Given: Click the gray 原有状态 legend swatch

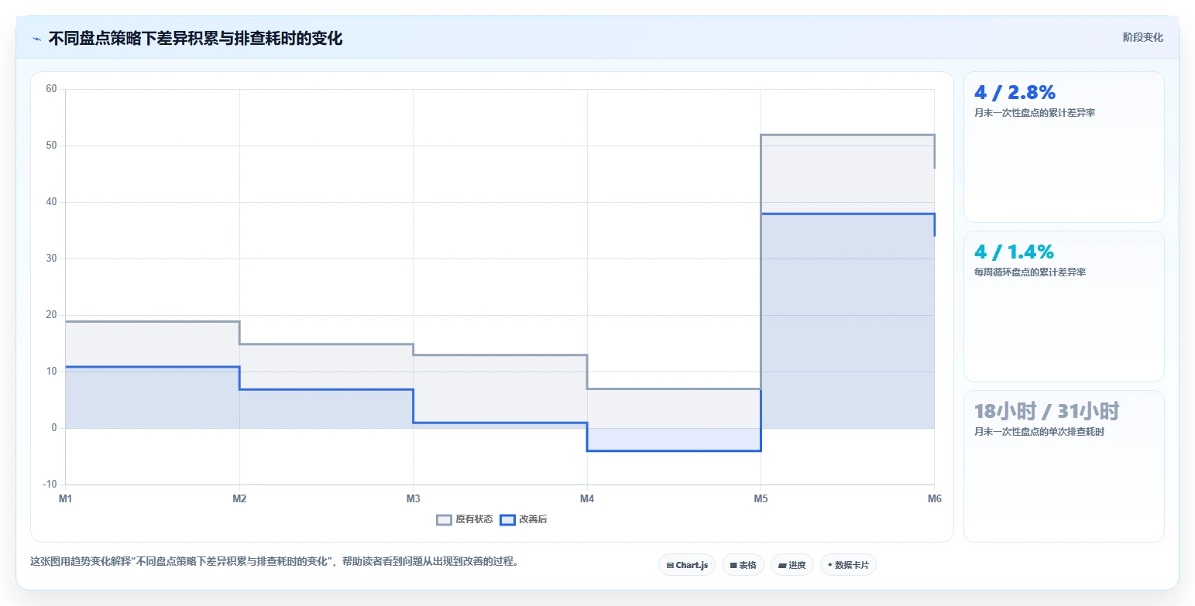Looking at the screenshot, I should coord(444,519).
